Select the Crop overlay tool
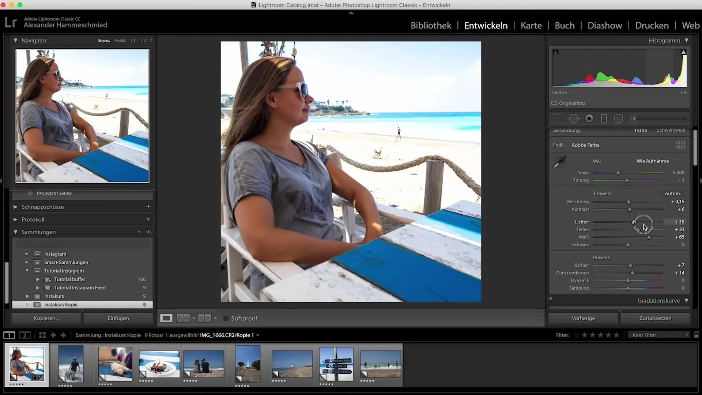The height and width of the screenshot is (395, 702). (x=558, y=118)
